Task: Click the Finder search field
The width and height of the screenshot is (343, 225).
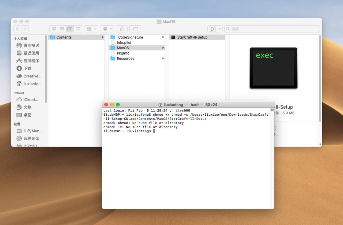Action: point(272,29)
